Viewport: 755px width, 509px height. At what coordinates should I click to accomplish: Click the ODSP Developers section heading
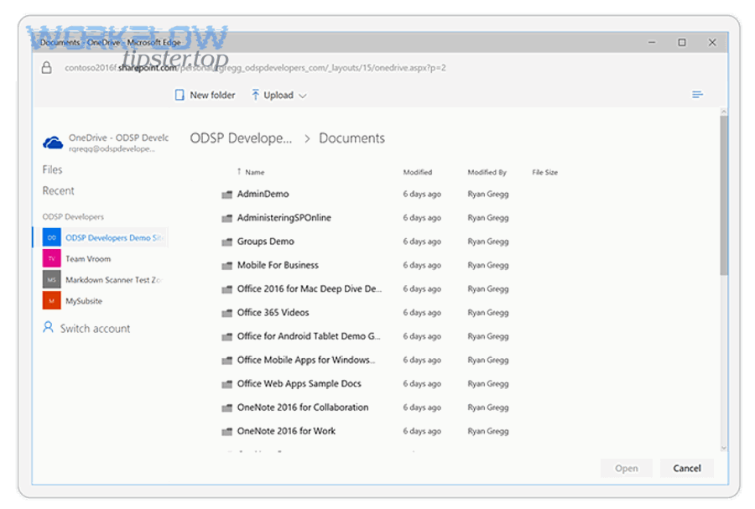pyautogui.click(x=73, y=217)
